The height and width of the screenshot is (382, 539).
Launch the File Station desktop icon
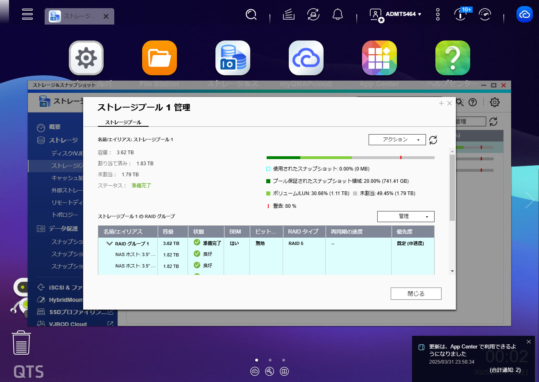click(x=159, y=58)
